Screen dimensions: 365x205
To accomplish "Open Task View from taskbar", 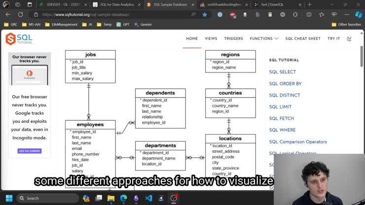I will tap(99, 198).
